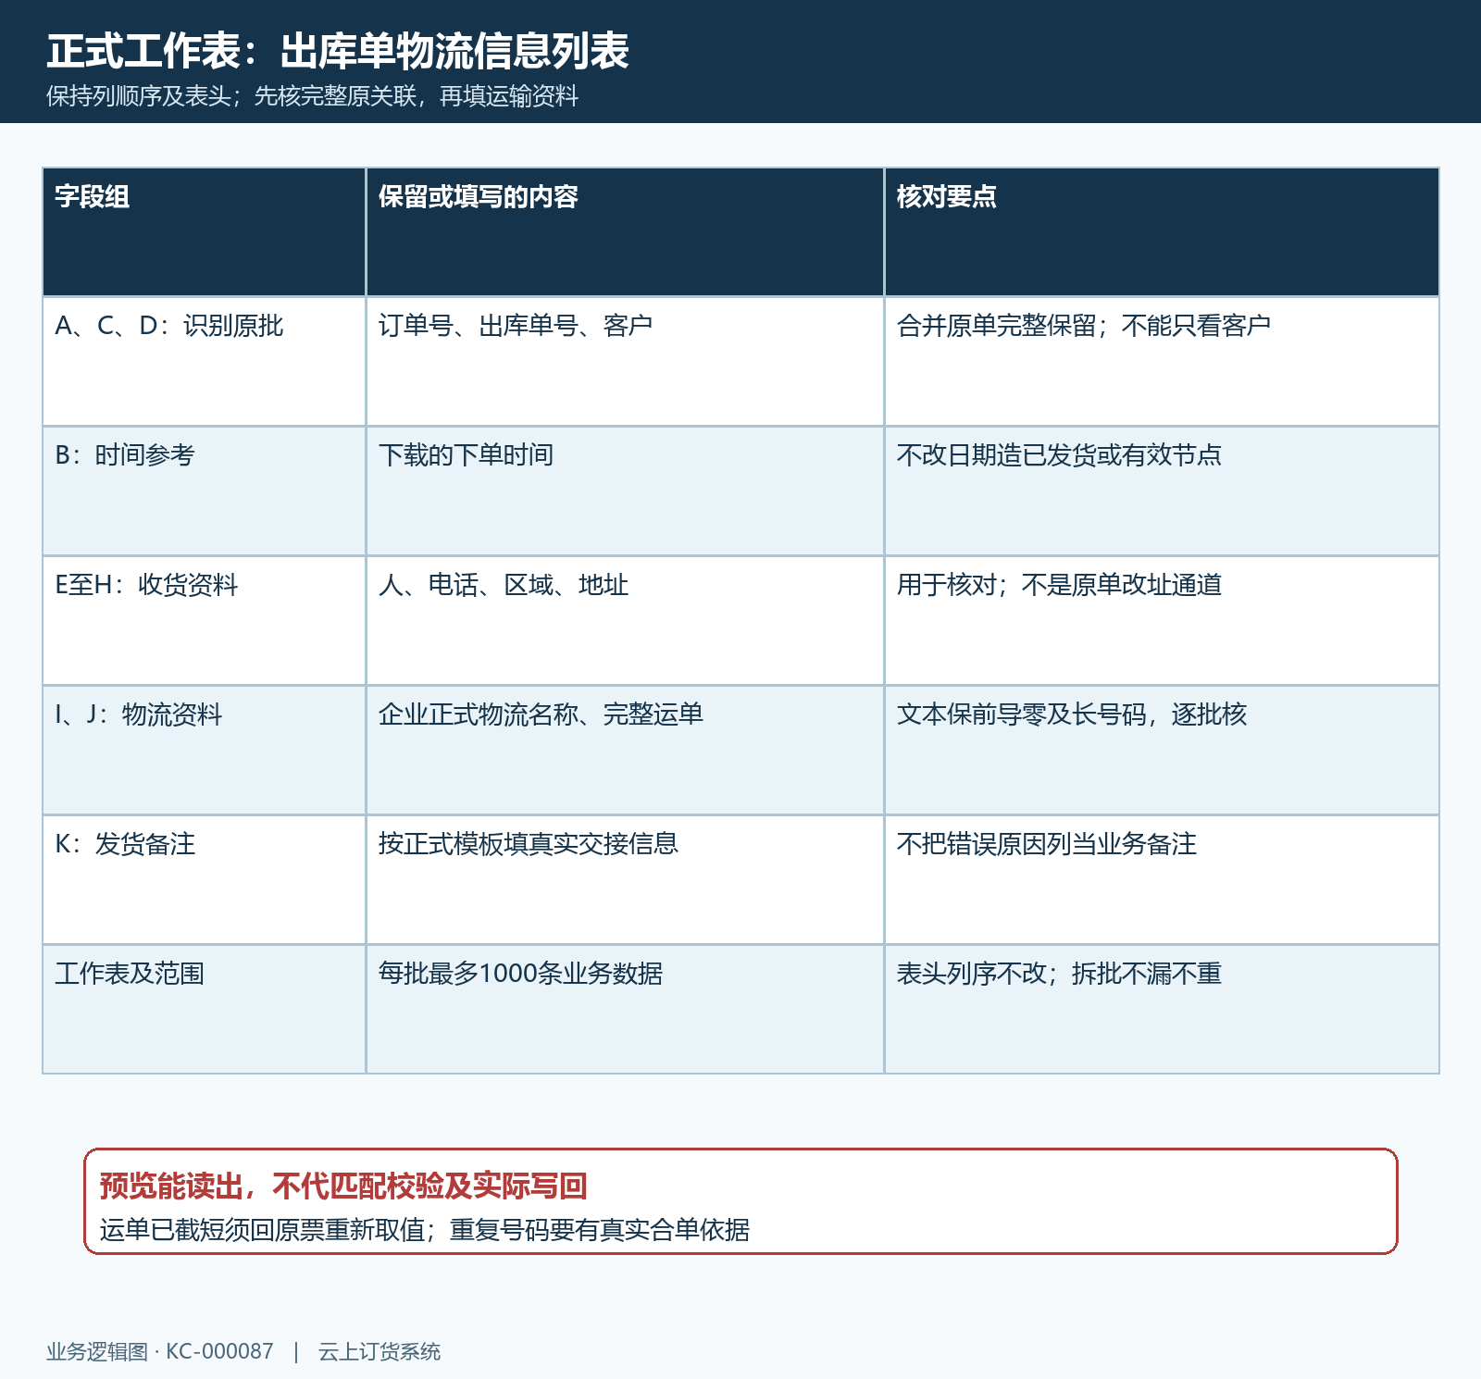Select the cell 每批最多1000条业务数据

click(625, 1010)
